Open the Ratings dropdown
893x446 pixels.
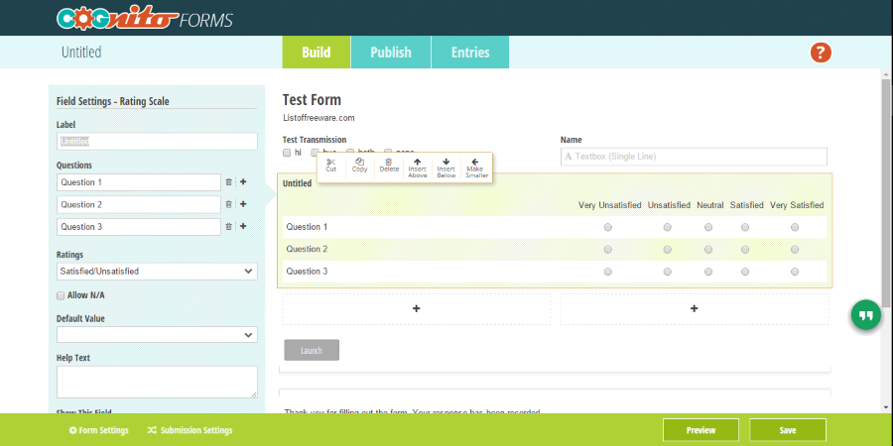pos(157,272)
